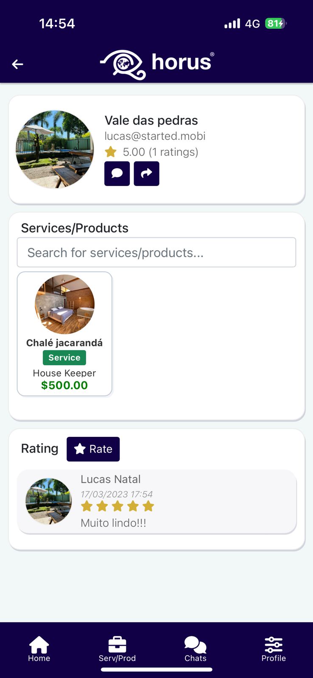Click the fifth star in Lucas's review

[148, 506]
